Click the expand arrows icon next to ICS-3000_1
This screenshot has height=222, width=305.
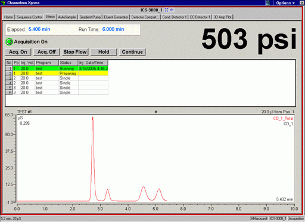[x=166, y=10]
